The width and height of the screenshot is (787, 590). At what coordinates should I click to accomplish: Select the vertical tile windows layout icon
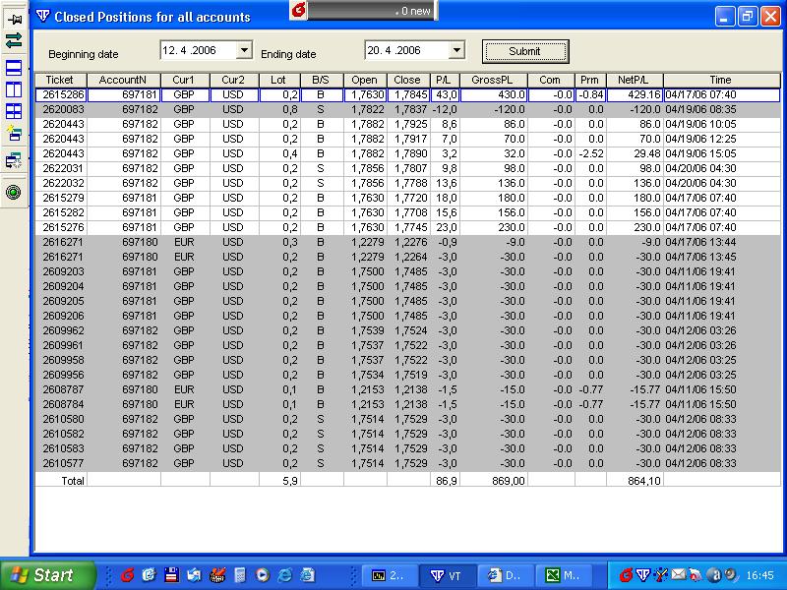14,89
